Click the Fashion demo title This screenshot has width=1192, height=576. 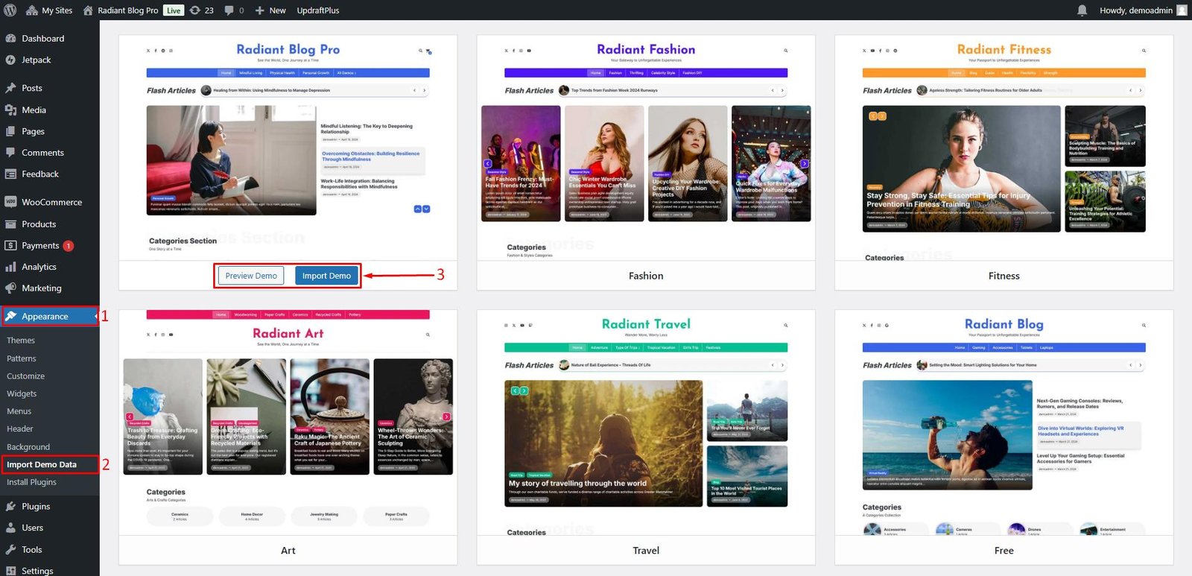pos(646,276)
